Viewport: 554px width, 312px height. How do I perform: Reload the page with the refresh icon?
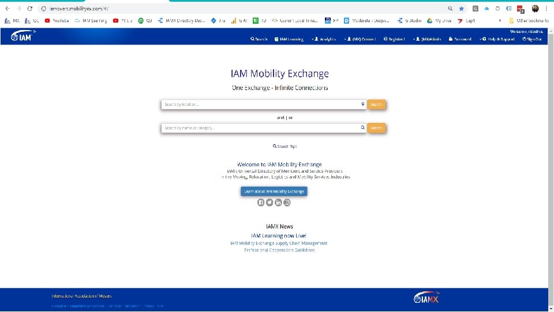(30, 9)
